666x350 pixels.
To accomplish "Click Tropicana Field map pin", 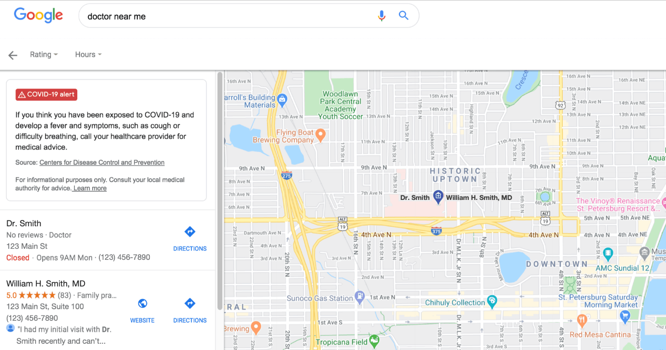I will [x=374, y=341].
